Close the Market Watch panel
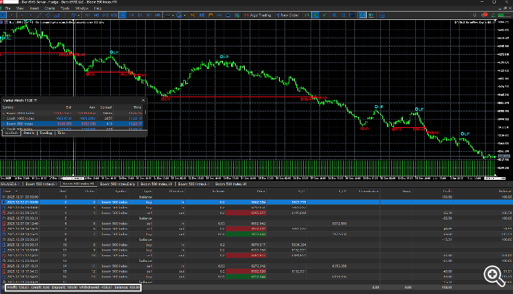The width and height of the screenshot is (513, 294). tap(144, 101)
